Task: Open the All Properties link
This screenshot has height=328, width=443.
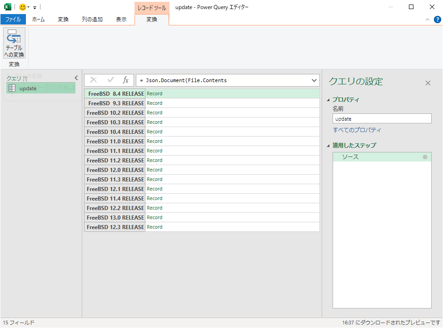Action: click(357, 130)
